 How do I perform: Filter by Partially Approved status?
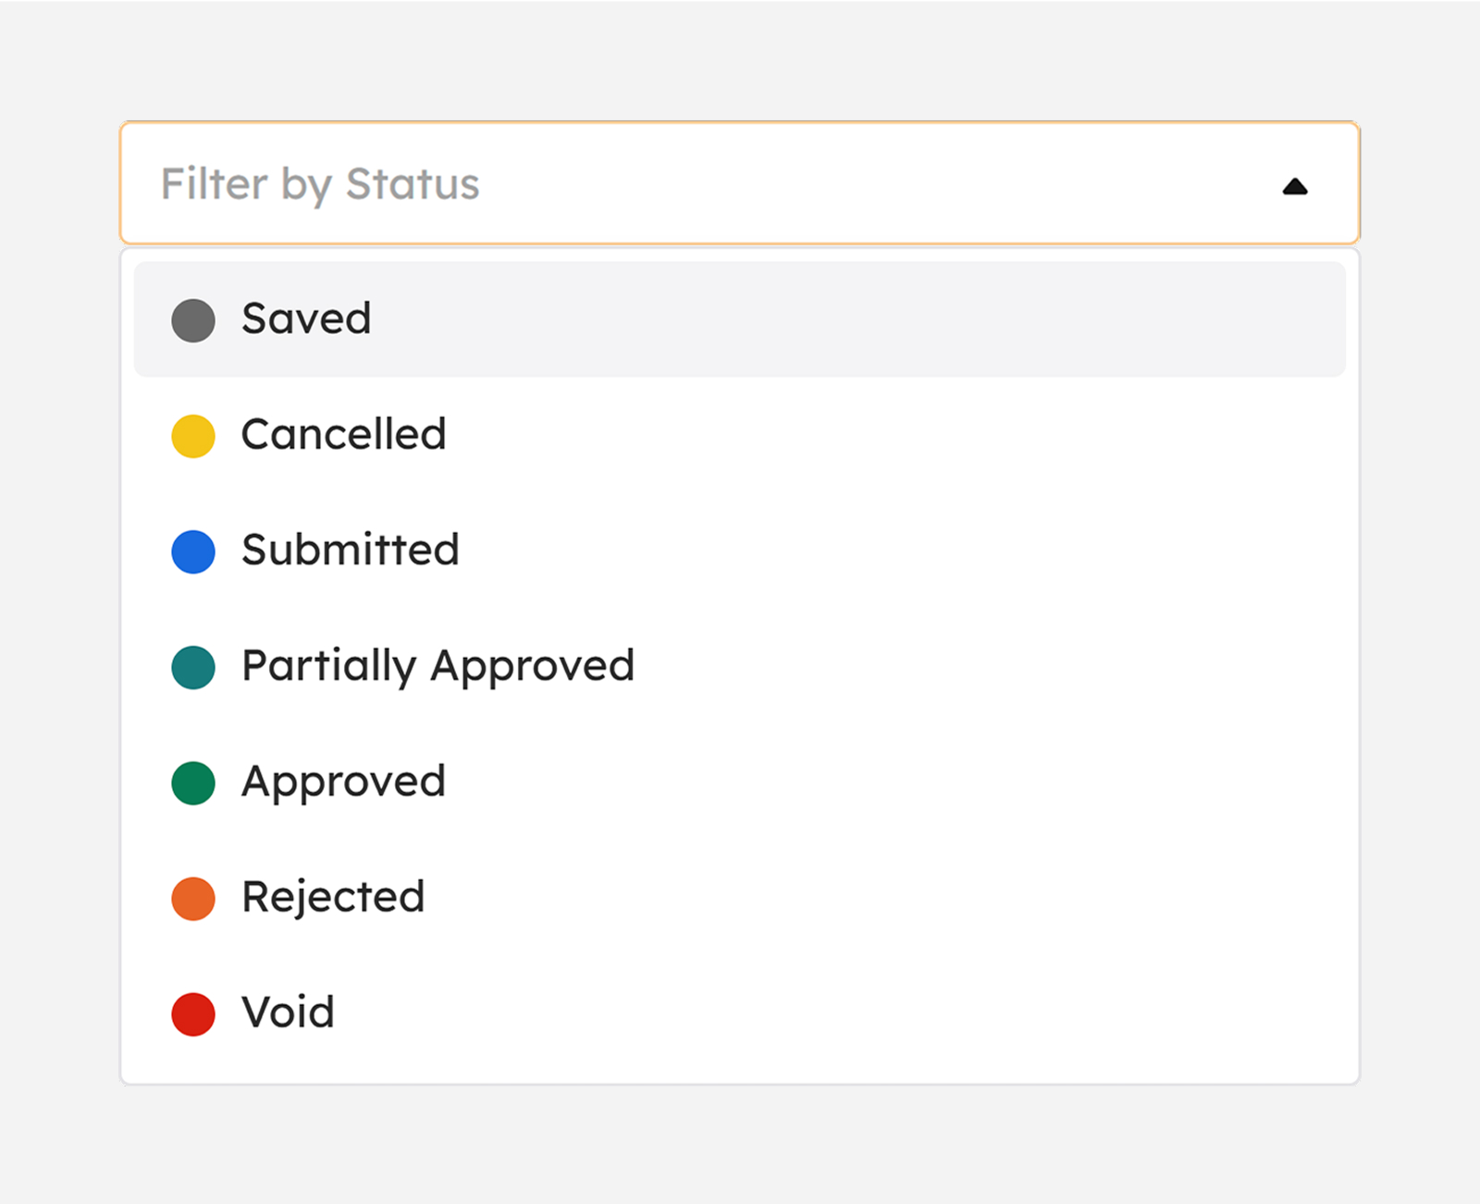tap(438, 666)
